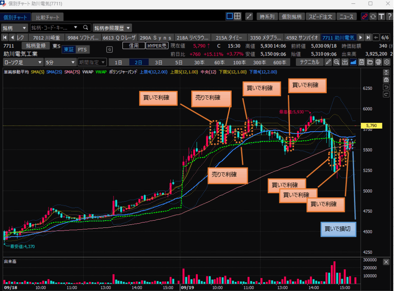The image size is (394, 291).
Task: Click the red chain link icon
Action: 364,17
